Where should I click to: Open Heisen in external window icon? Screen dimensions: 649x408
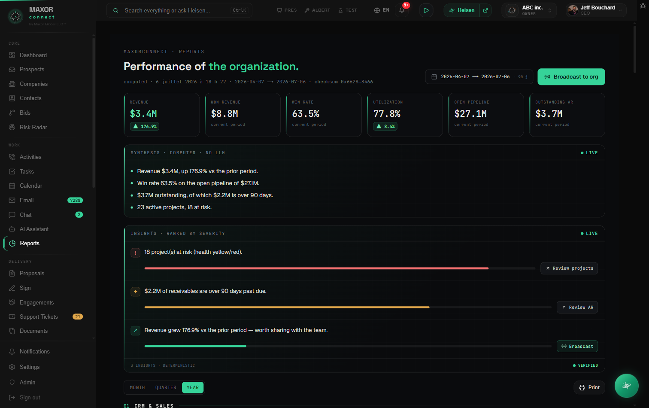click(x=485, y=10)
